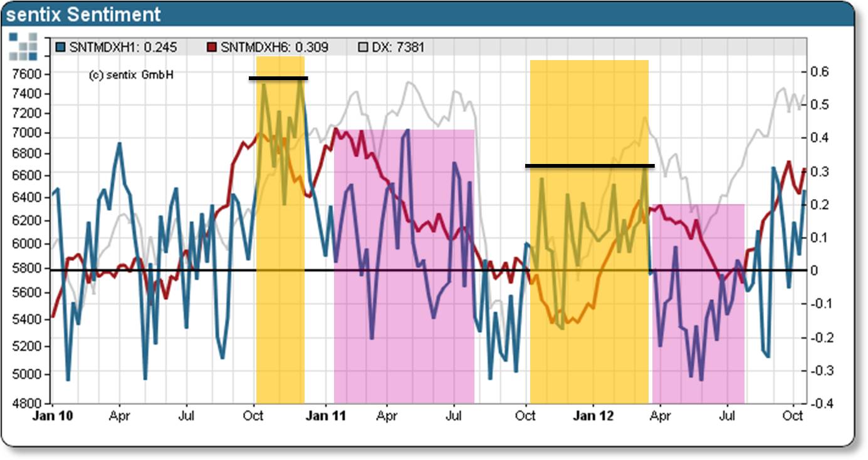Click the 7200 price axis value
The width and height of the screenshot is (868, 460).
click(26, 113)
